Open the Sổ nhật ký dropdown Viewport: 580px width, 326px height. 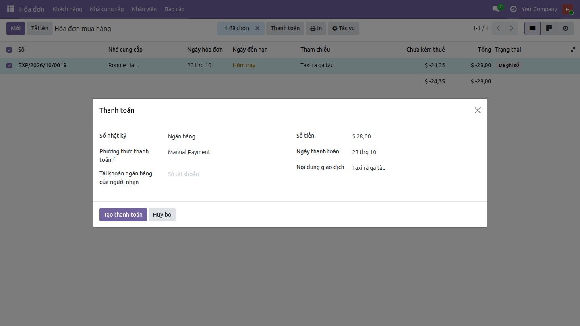[x=226, y=136]
